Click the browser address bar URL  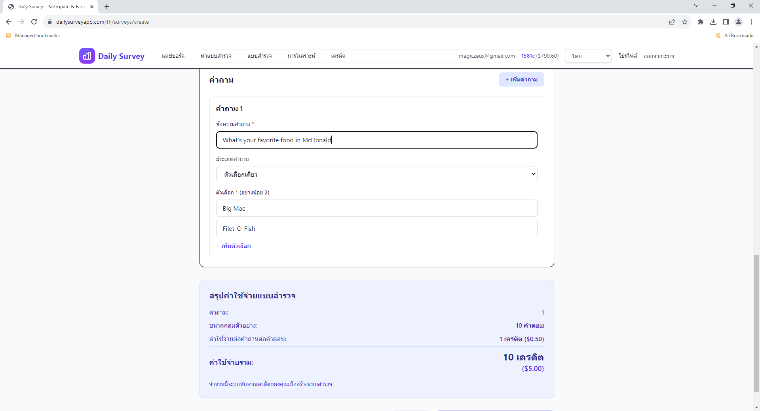[x=103, y=22]
